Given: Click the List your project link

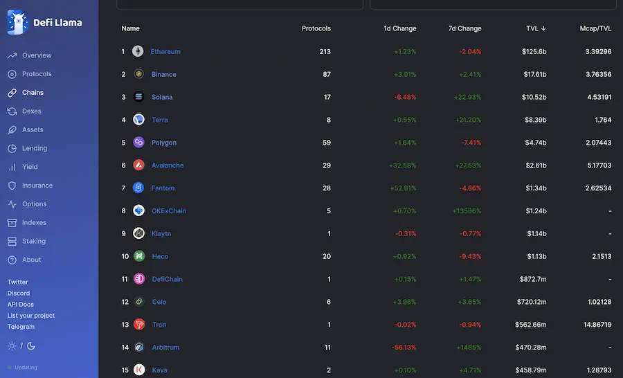Looking at the screenshot, I should coord(31,316).
